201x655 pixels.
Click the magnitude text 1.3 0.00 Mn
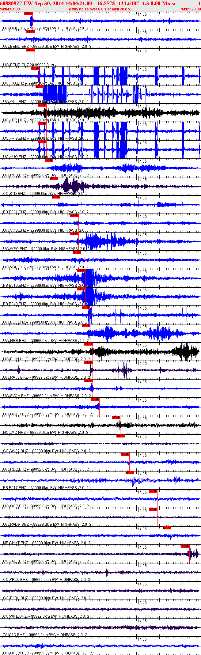(156, 3)
